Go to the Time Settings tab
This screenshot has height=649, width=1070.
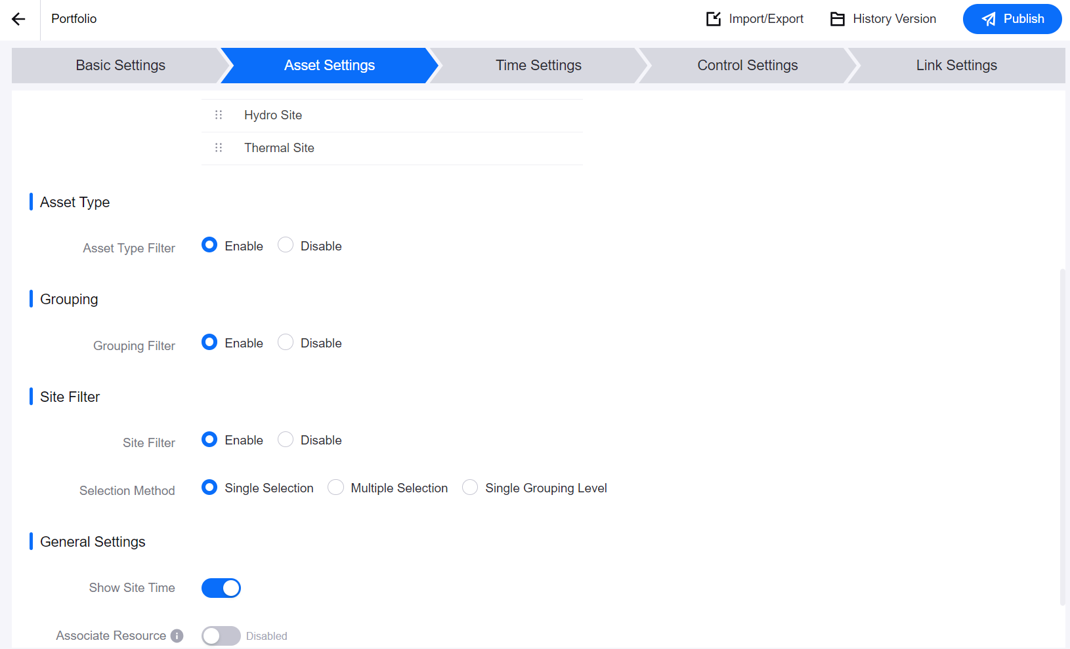point(538,66)
